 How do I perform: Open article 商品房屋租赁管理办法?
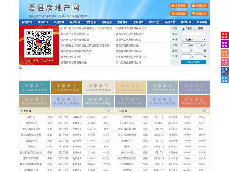pyautogui.click(x=74, y=63)
